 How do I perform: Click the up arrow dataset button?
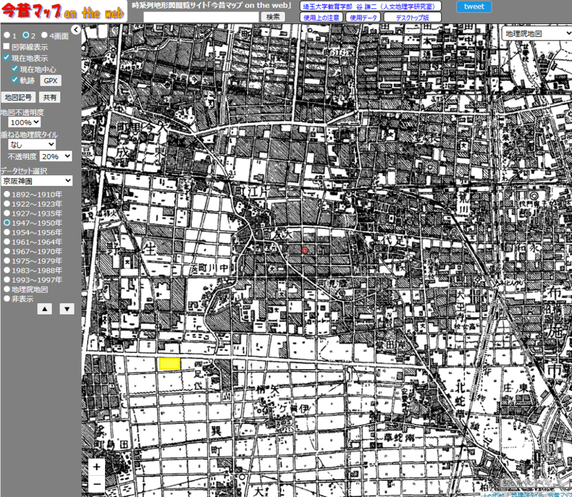(45, 309)
